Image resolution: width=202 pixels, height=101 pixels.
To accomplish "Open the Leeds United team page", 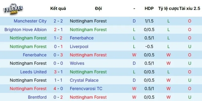I will point(33,72).
